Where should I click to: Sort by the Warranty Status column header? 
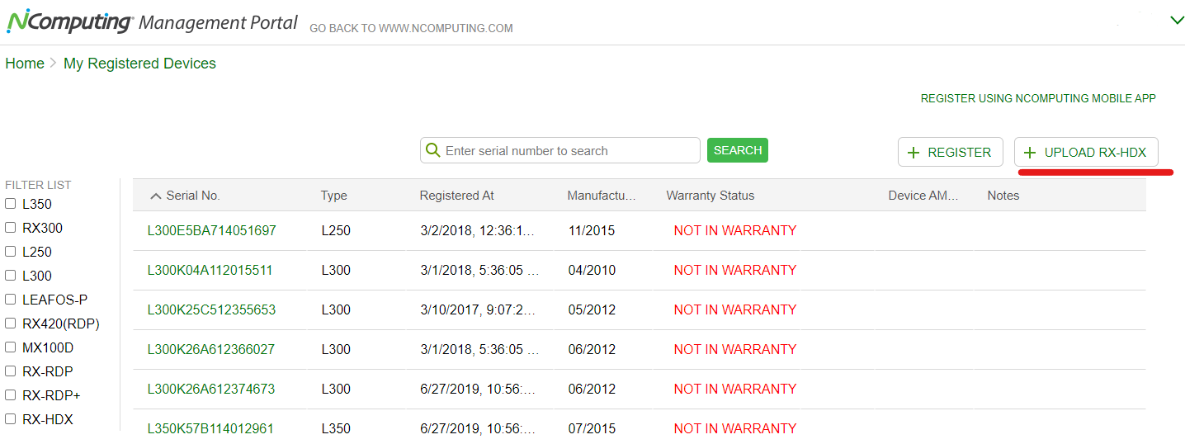point(711,196)
